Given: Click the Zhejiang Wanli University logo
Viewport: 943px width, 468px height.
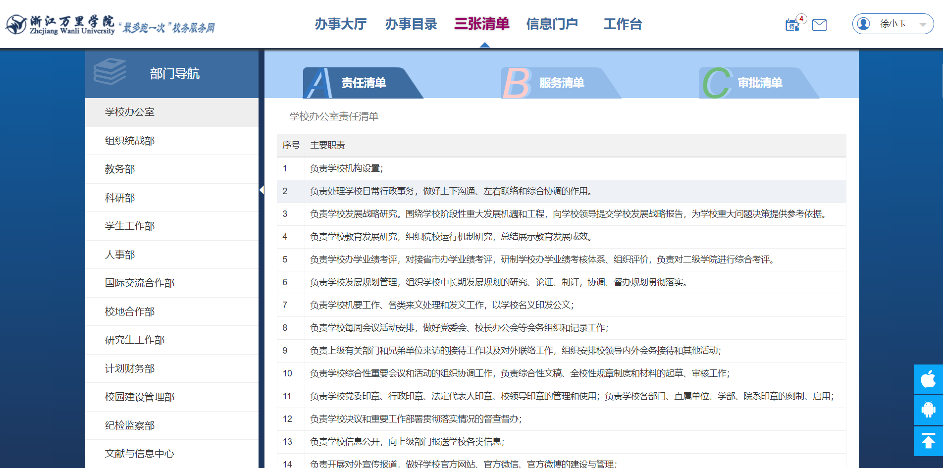Looking at the screenshot, I should (60, 24).
